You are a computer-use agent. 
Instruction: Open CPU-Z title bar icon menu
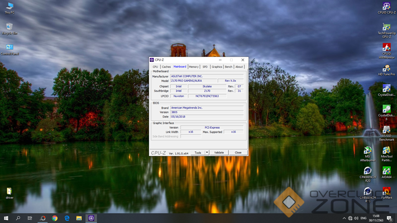152,60
